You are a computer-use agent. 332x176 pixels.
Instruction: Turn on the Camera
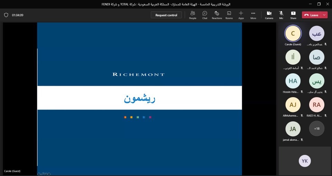point(269,15)
